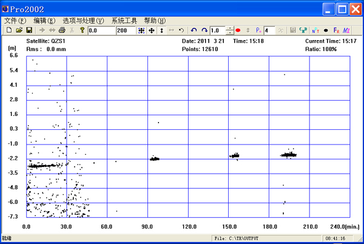364x244 pixels.
Task: Open the 系统工具 menu
Action: [x=124, y=21]
